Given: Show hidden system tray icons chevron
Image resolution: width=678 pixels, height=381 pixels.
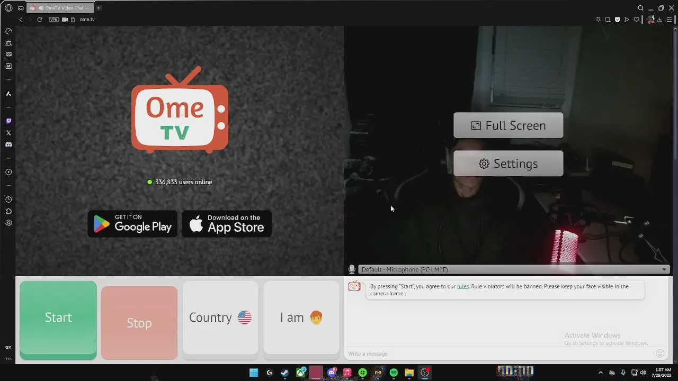Looking at the screenshot, I should click(x=600, y=373).
